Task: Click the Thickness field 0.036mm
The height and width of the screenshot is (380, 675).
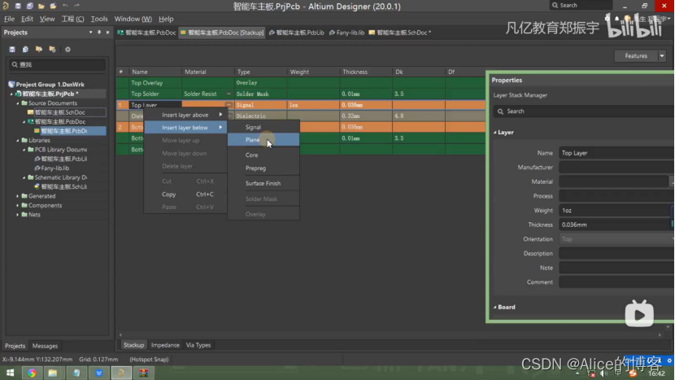Action: coord(615,225)
